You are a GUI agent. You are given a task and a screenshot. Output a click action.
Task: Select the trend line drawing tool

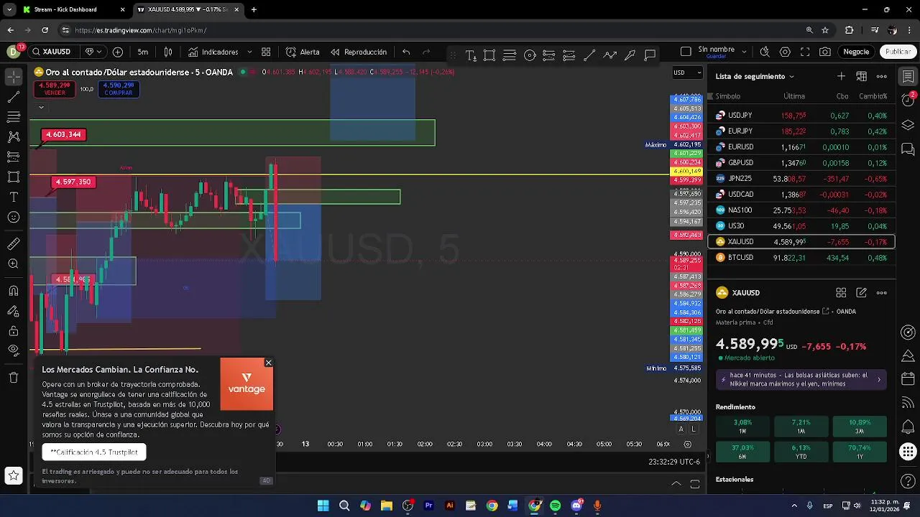point(13,96)
